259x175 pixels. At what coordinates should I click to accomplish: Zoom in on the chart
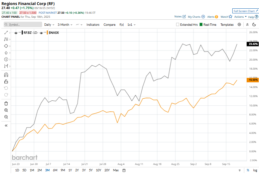pos(6,110)
